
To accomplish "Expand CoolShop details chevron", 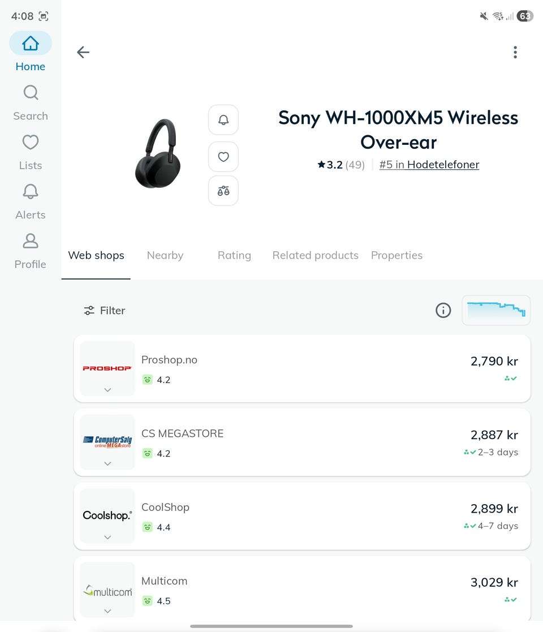I will click(x=107, y=537).
